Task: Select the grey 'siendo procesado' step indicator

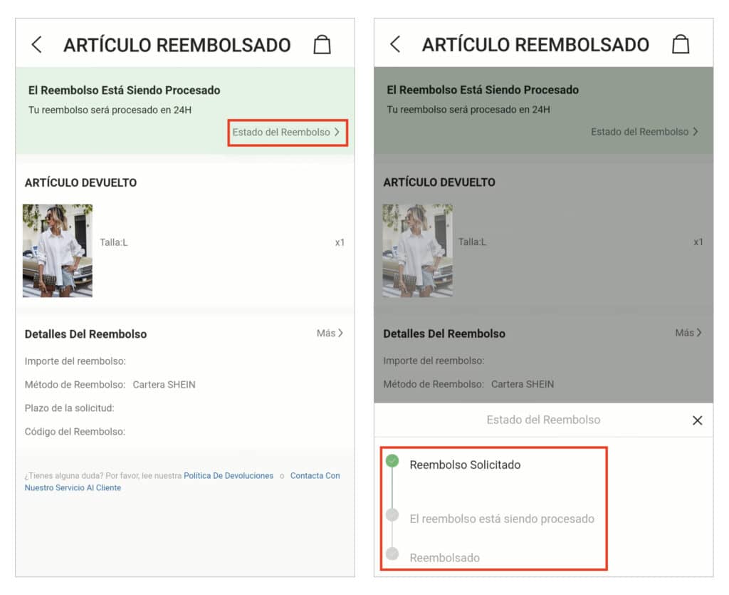Action: [x=392, y=515]
